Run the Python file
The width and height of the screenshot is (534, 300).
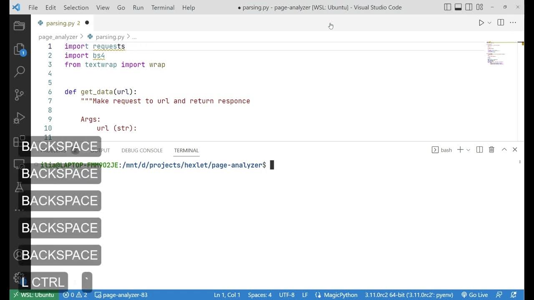coord(481,23)
